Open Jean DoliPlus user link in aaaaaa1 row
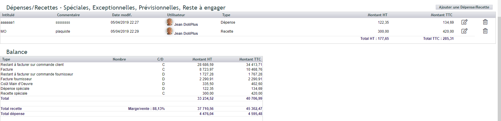 click(x=186, y=25)
